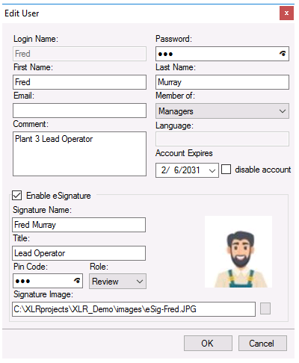Click the user avatar picture
This screenshot has height=363, width=299.
pyautogui.click(x=238, y=252)
